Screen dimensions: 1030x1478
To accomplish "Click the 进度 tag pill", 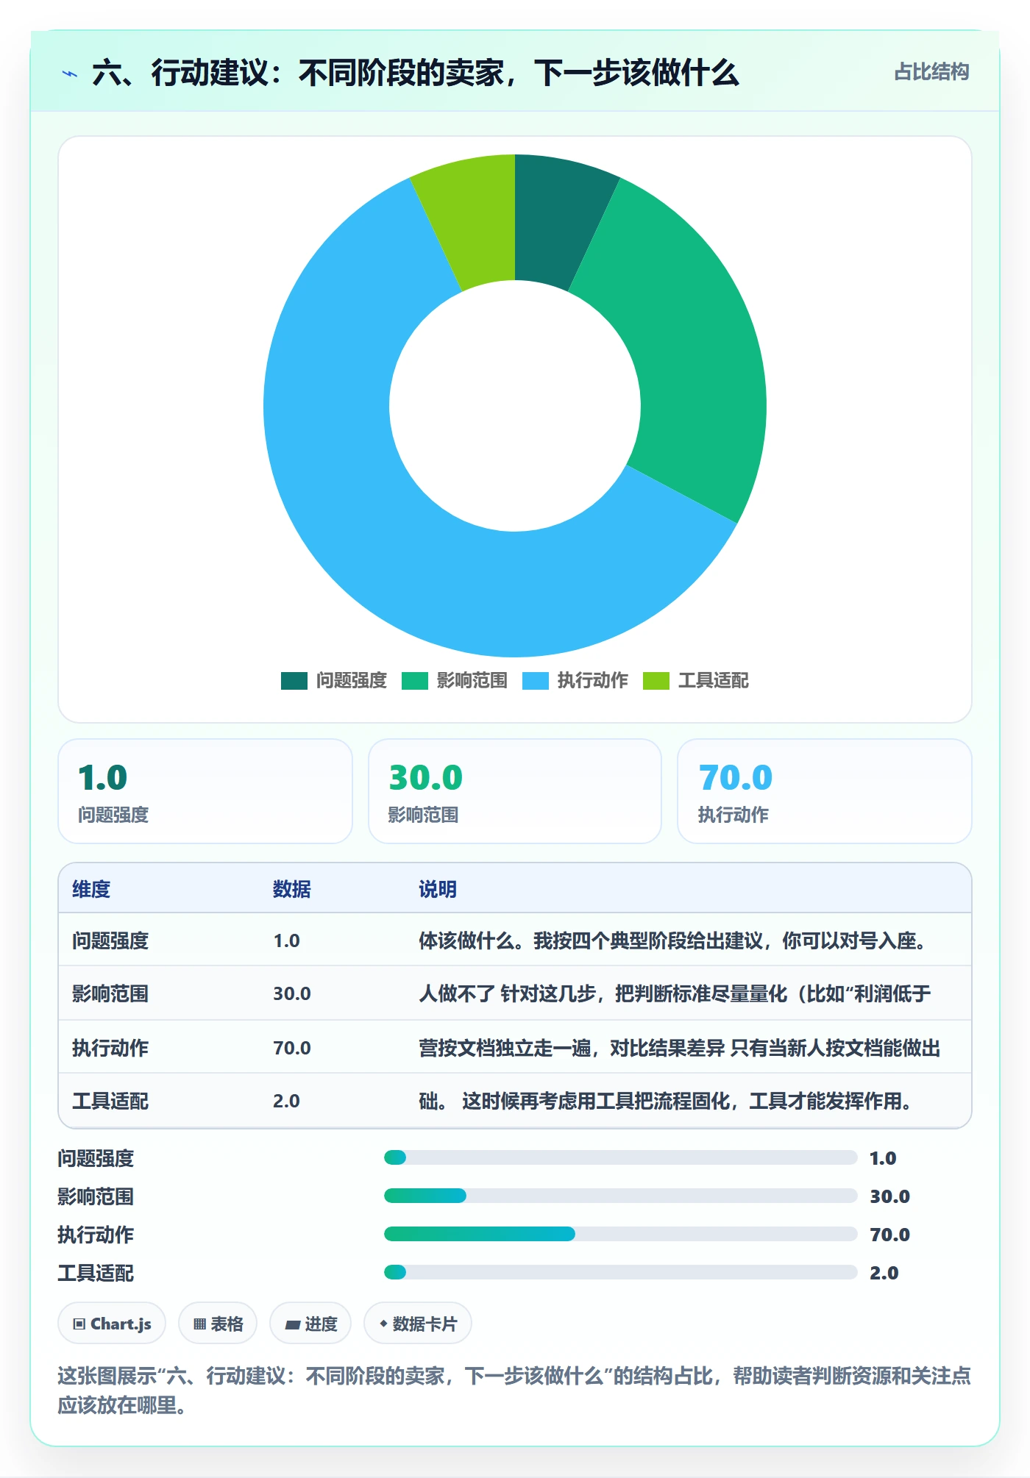I will (310, 1324).
